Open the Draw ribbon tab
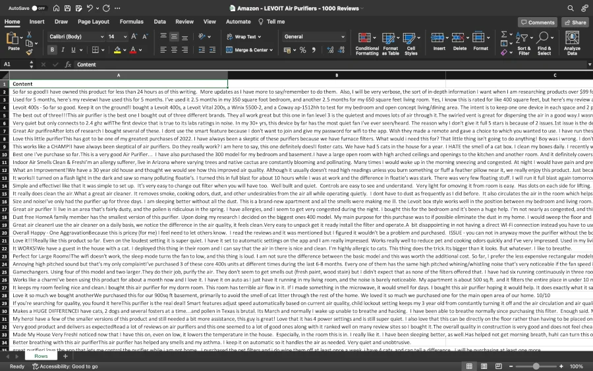 point(61,22)
